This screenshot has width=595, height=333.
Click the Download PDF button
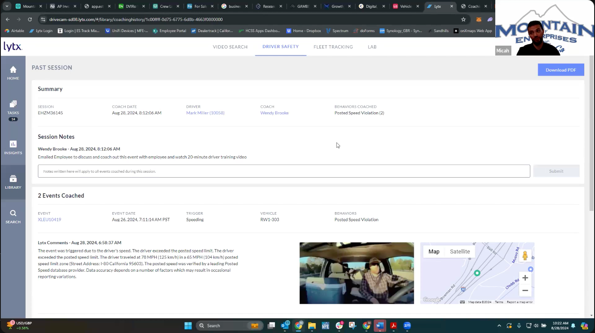[x=561, y=70]
